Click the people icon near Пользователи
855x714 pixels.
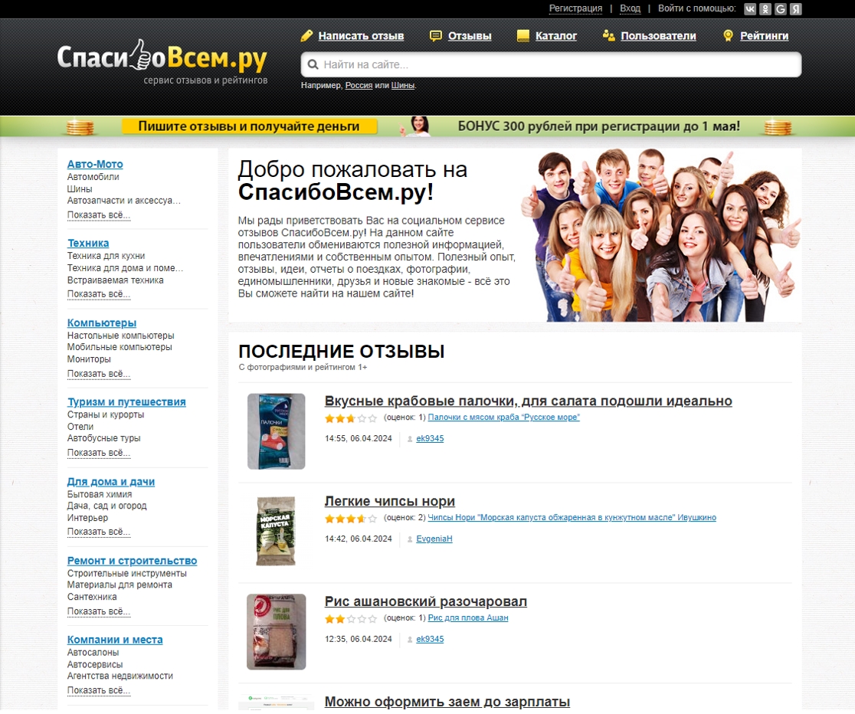point(609,36)
